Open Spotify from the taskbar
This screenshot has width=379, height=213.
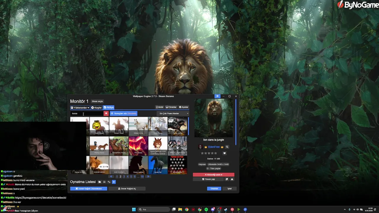point(206,209)
